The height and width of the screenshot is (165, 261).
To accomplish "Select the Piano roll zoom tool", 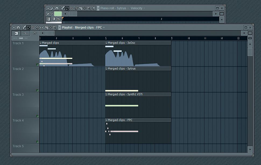I will click(x=89, y=8).
